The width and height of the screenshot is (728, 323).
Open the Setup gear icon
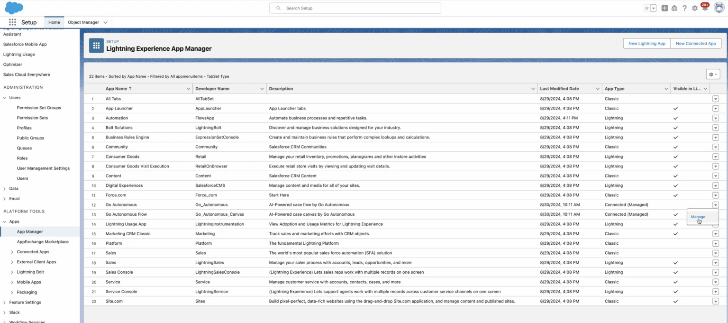(x=695, y=8)
